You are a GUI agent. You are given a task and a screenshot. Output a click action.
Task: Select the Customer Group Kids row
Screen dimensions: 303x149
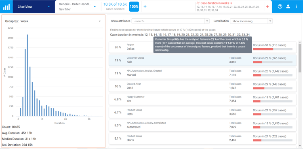pos(202,60)
